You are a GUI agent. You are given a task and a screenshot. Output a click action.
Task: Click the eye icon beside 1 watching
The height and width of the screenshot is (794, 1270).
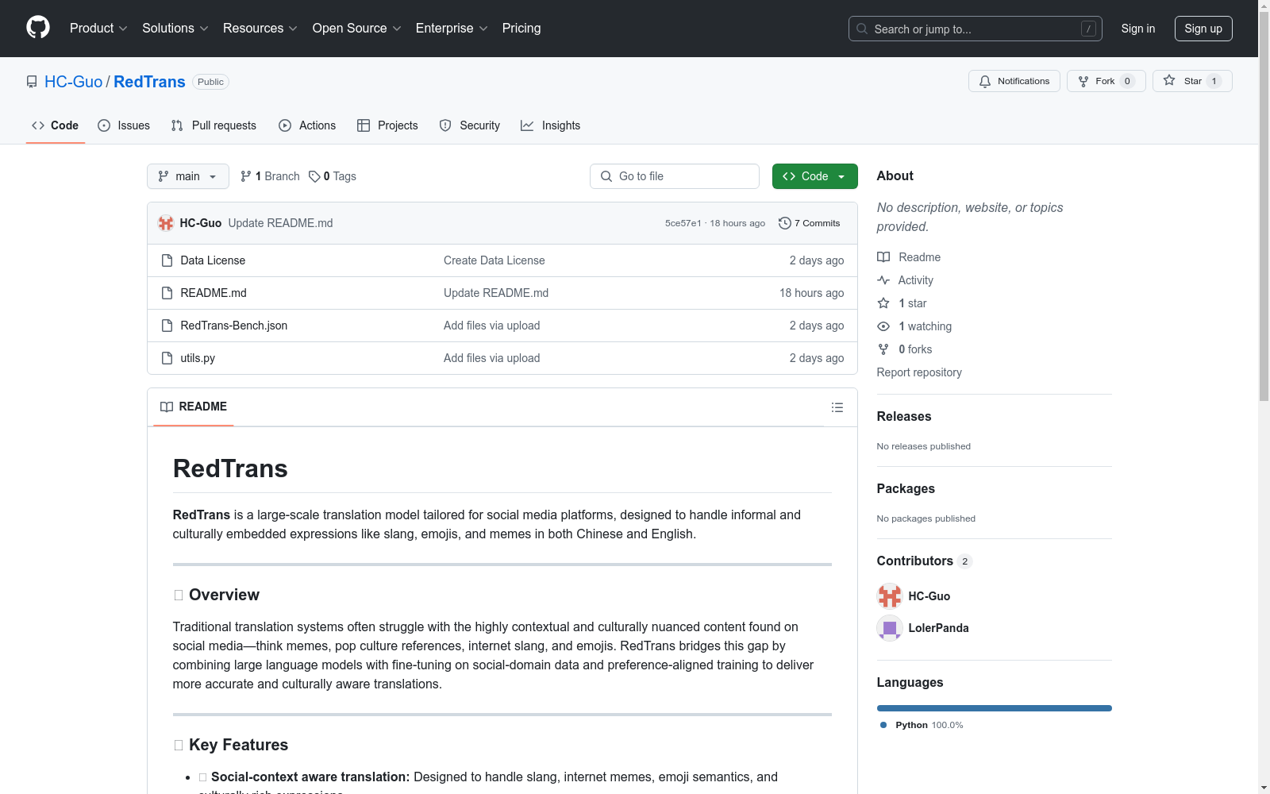(x=883, y=326)
